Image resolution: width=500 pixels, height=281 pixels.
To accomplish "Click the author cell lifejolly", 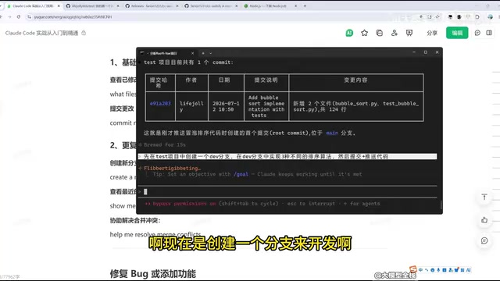I will tap(191, 106).
